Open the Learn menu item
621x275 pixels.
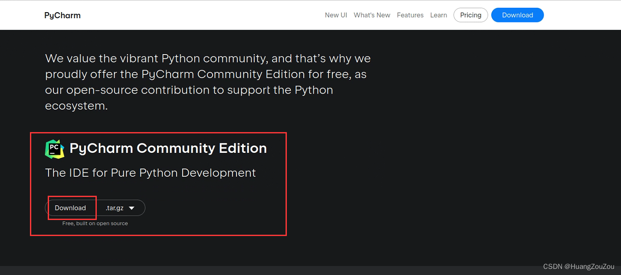(438, 15)
